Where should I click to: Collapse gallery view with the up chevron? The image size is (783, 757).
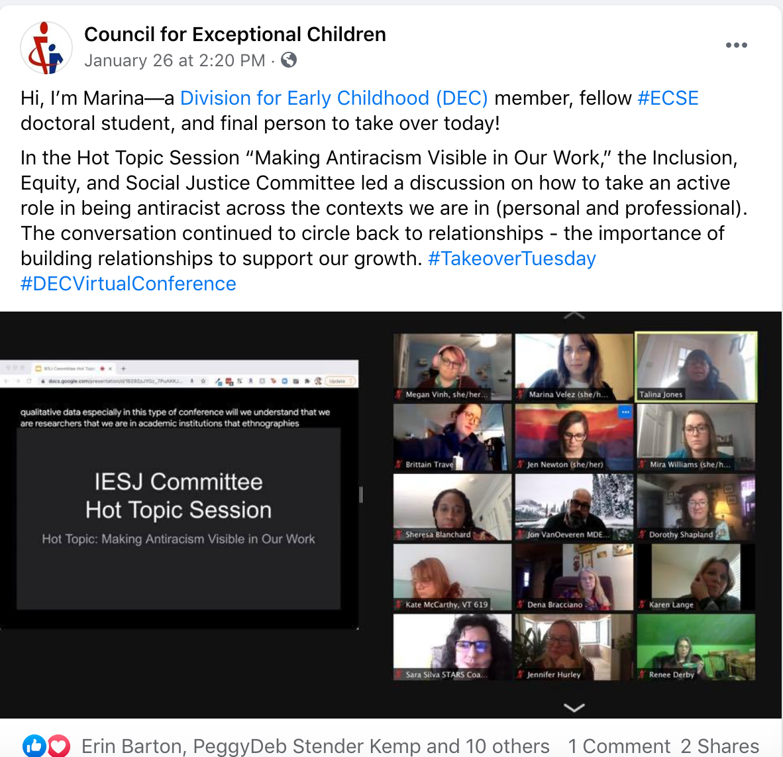tap(574, 316)
